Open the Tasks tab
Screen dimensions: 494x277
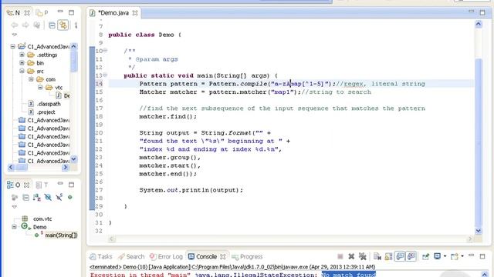click(x=101, y=256)
